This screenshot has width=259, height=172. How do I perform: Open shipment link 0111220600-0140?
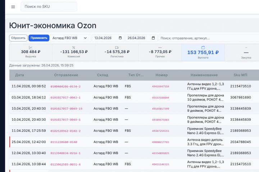point(64,142)
